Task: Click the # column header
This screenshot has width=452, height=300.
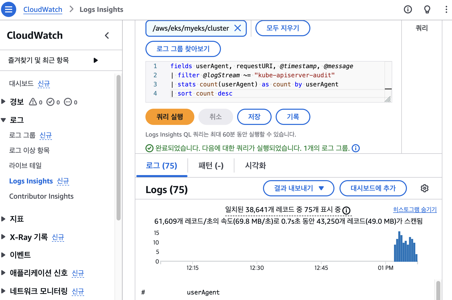Action: pos(143,292)
